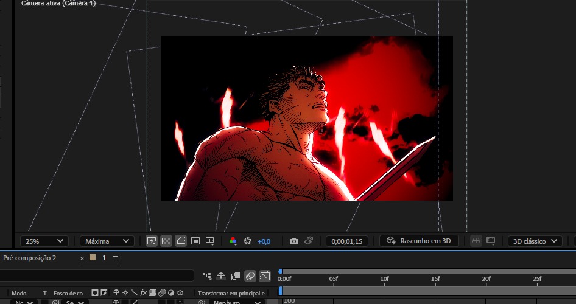Viewport: 576px width, 304px height.
Task: Open grid and guide options icon
Action: [209, 241]
